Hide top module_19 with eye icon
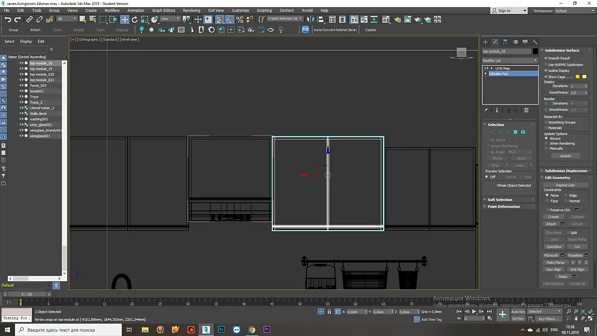 (21, 69)
